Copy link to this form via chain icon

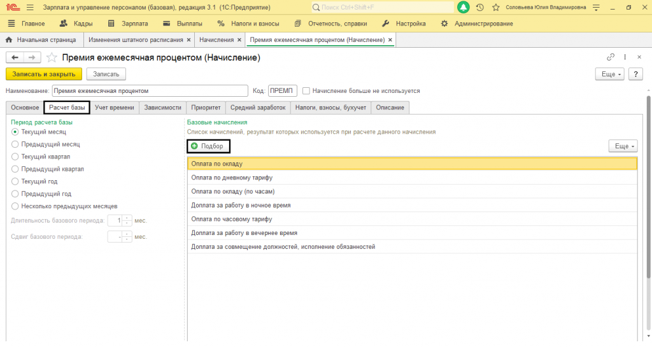coord(611,57)
